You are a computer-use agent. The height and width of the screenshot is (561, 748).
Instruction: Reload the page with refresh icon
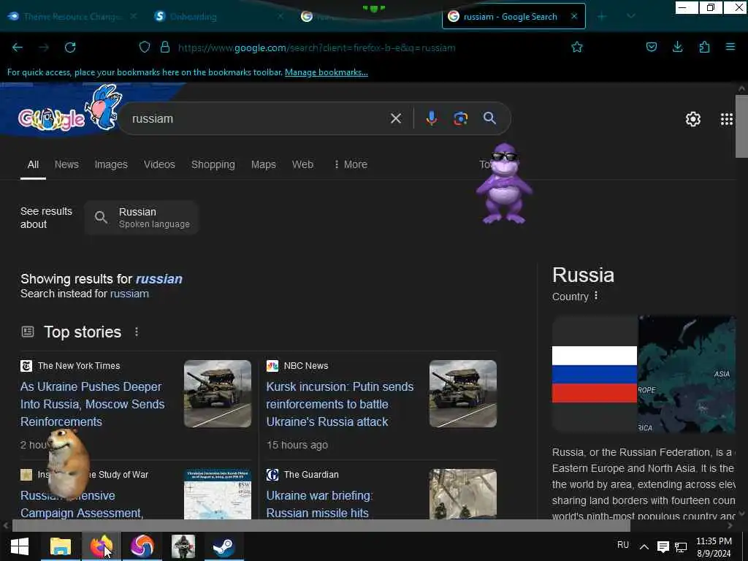coord(70,47)
